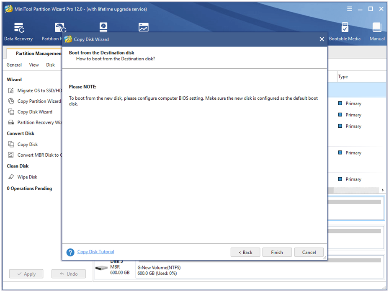Screen dimensions: 389x292
Task: Click the Undo button
Action: click(69, 274)
